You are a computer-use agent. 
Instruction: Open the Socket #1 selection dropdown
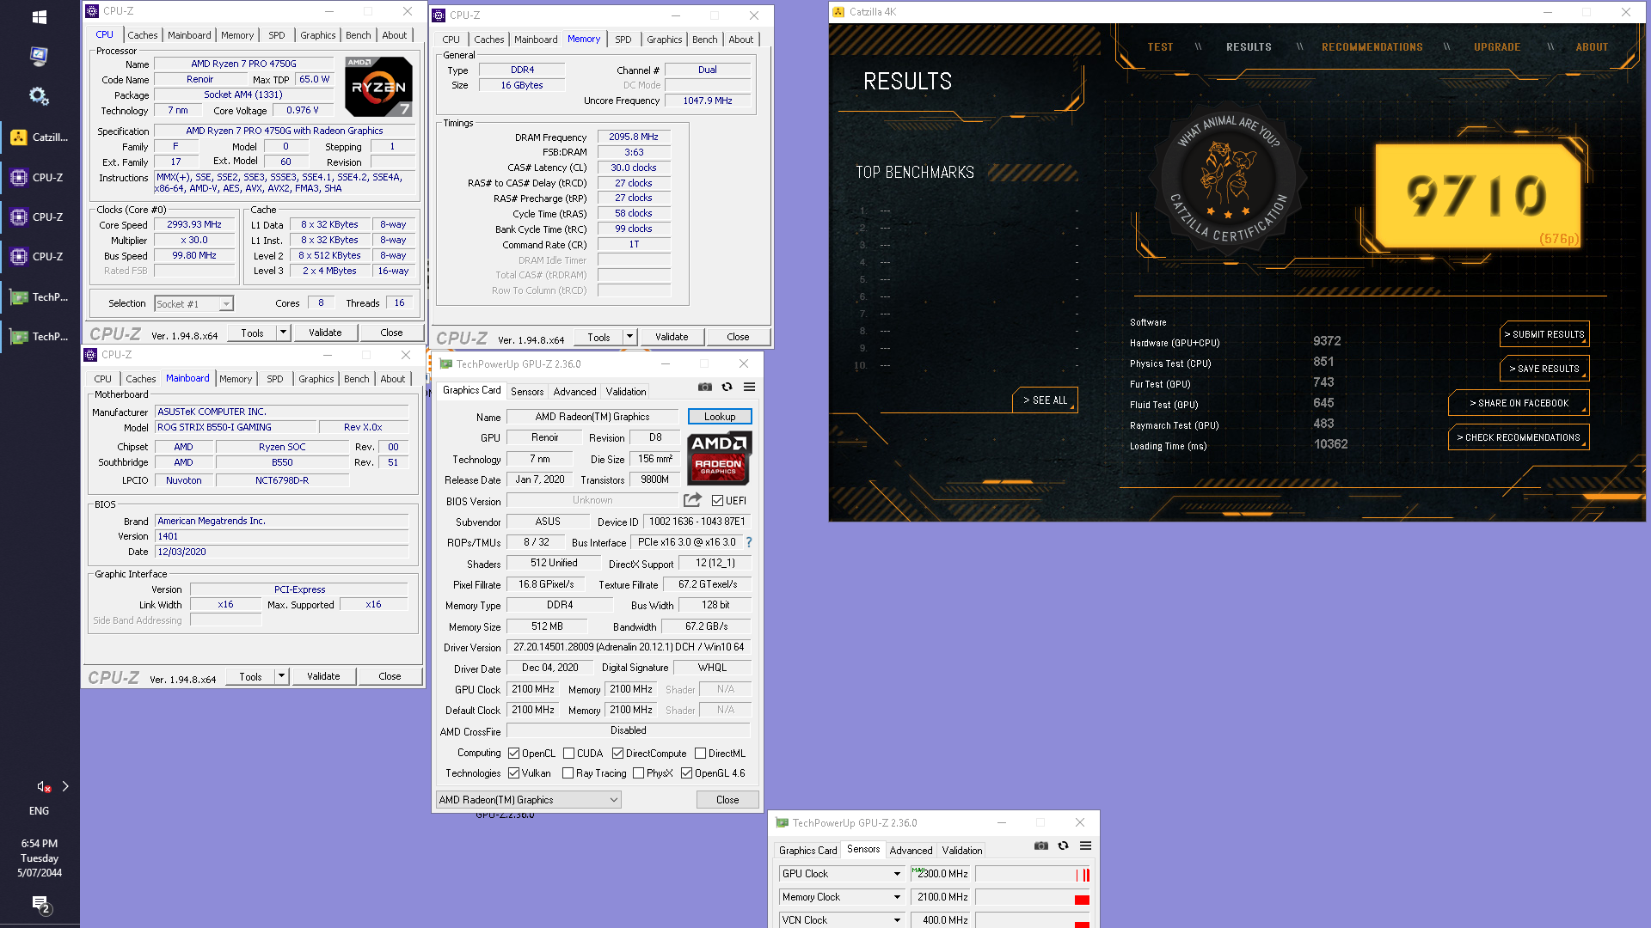[193, 303]
